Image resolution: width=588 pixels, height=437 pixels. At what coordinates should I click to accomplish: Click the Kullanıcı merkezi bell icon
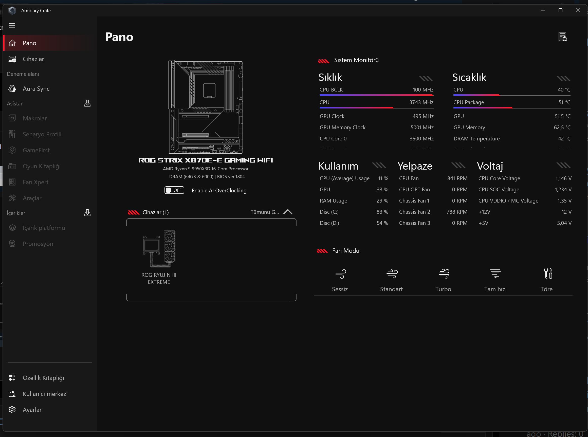coord(12,394)
